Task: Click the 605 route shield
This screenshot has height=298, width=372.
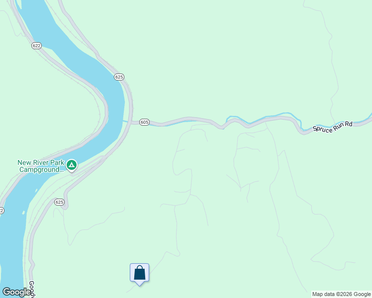Action: pos(144,122)
